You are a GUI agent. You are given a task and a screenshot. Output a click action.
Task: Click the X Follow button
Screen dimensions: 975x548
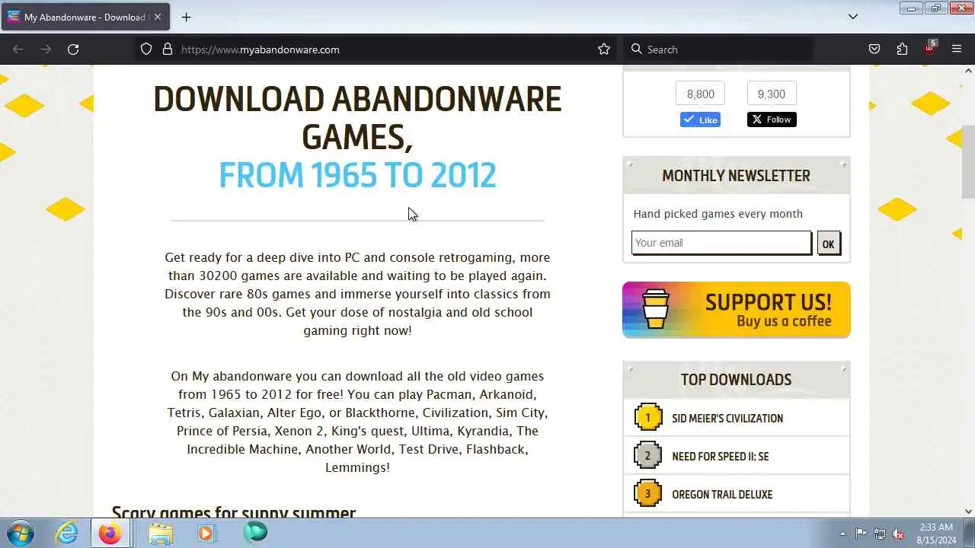(x=772, y=119)
